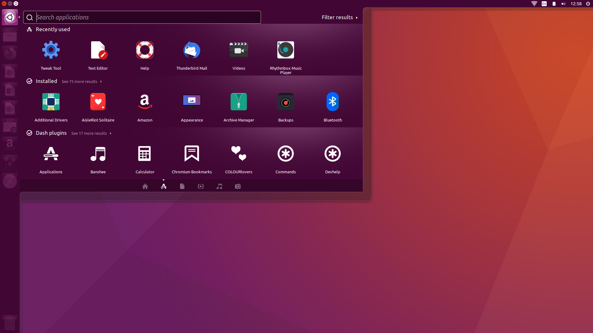Switch to the Home lens

145,187
